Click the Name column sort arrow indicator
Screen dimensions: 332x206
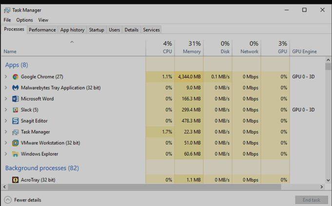pos(72,42)
